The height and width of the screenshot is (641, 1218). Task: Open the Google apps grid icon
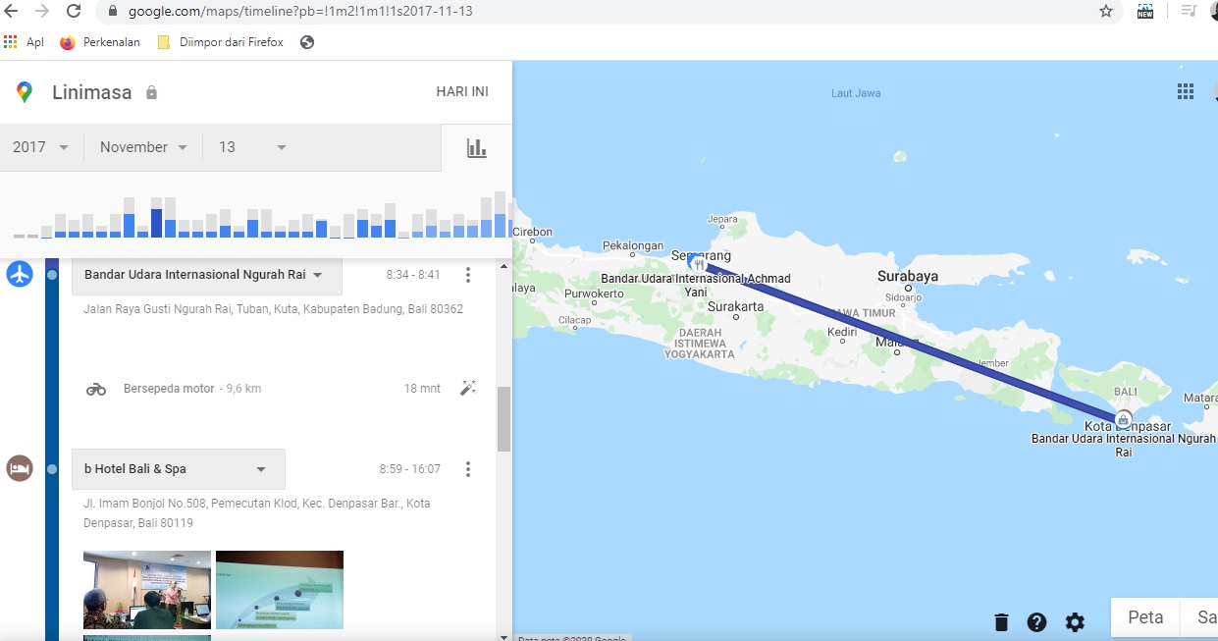[1185, 91]
